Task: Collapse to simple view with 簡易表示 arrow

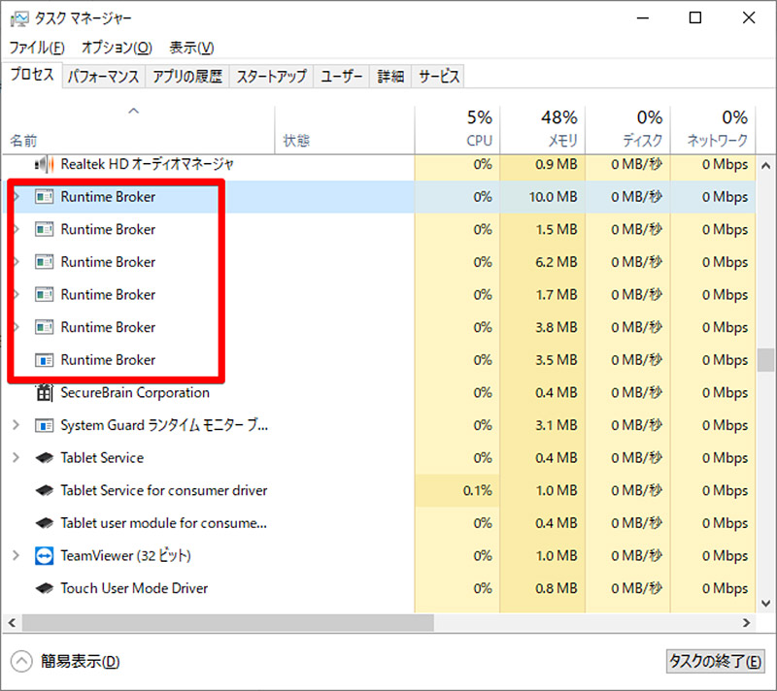Action: click(21, 661)
